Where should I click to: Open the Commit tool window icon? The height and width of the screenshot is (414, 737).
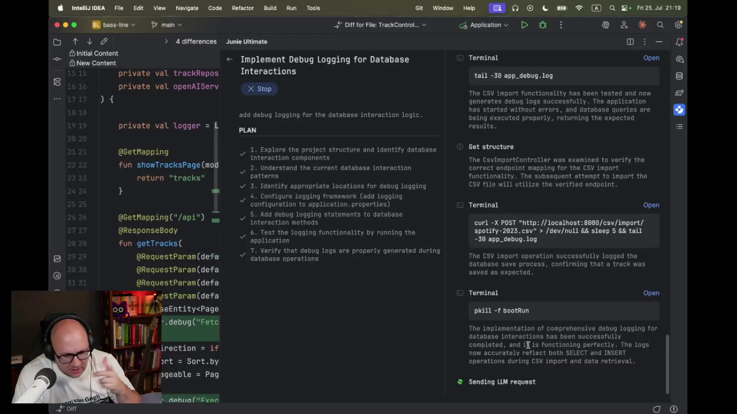point(57,59)
